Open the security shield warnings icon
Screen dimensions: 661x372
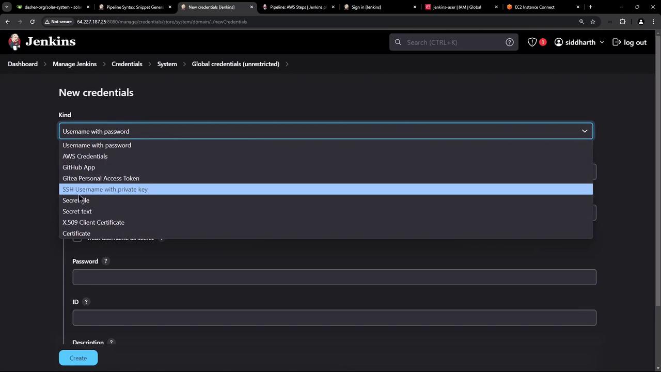(x=532, y=42)
